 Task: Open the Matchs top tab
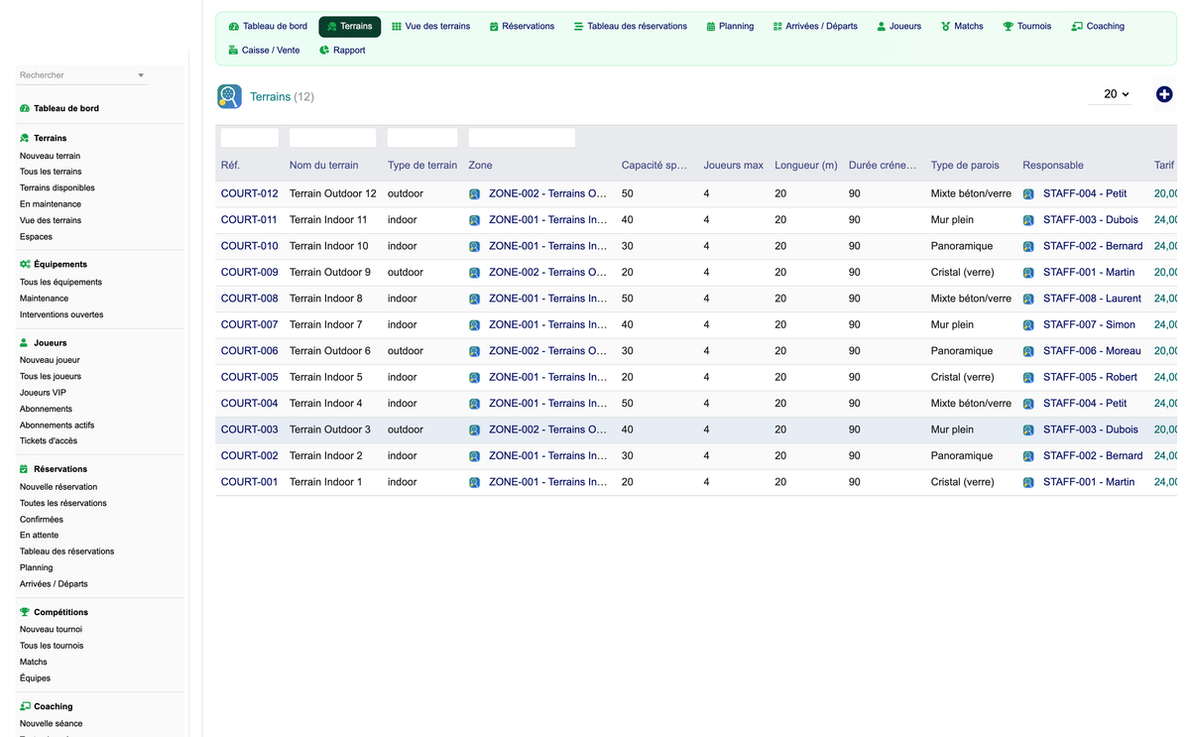[x=963, y=27]
